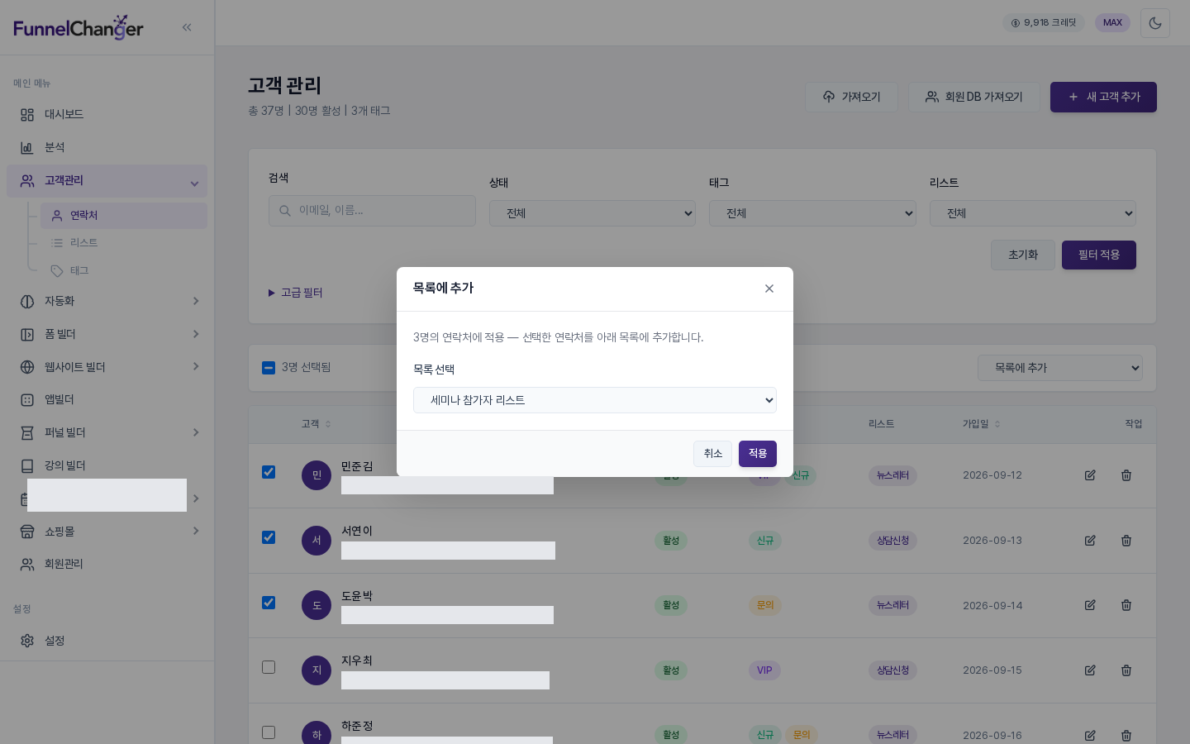Click 회원 DB 가져오기 button

click(x=974, y=98)
